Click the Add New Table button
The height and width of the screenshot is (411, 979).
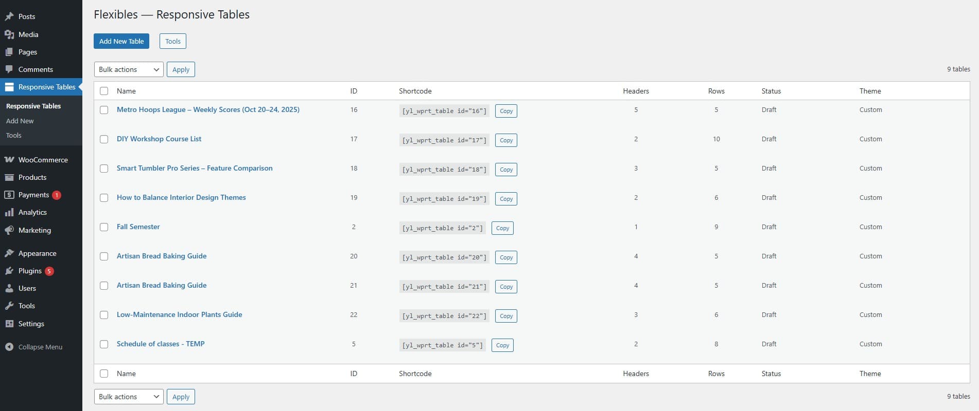121,41
